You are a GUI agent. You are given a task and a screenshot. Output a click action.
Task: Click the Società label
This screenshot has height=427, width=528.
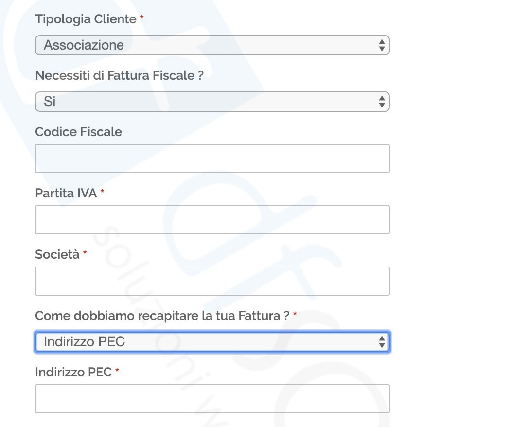[x=57, y=254]
